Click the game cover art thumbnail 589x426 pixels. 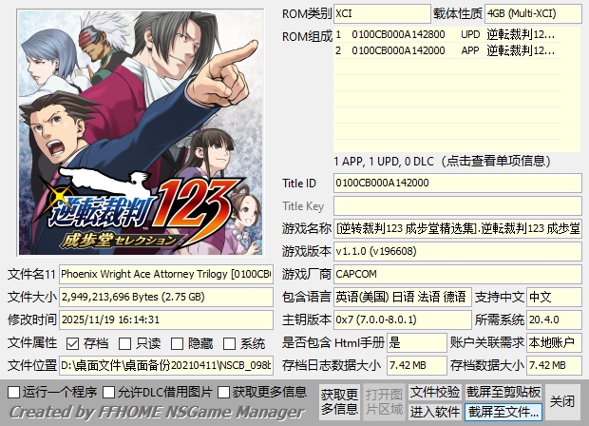[x=141, y=133]
